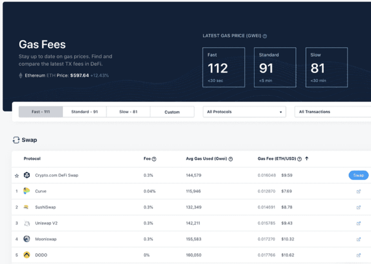Click the Protocol column header
371x264 pixels.
click(32, 158)
